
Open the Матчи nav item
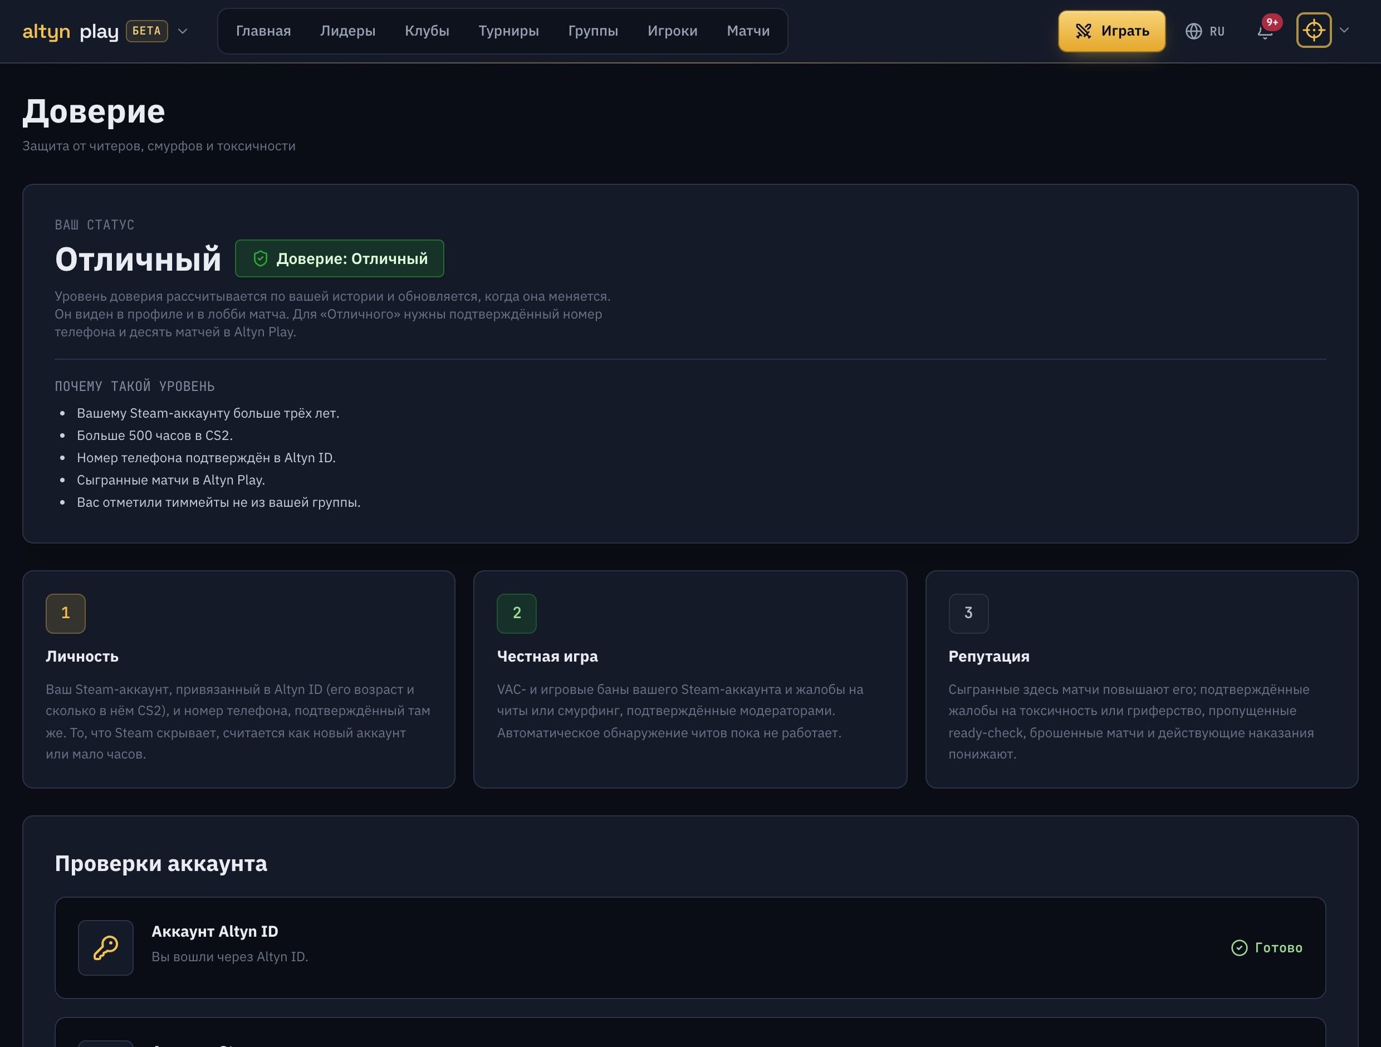[748, 31]
